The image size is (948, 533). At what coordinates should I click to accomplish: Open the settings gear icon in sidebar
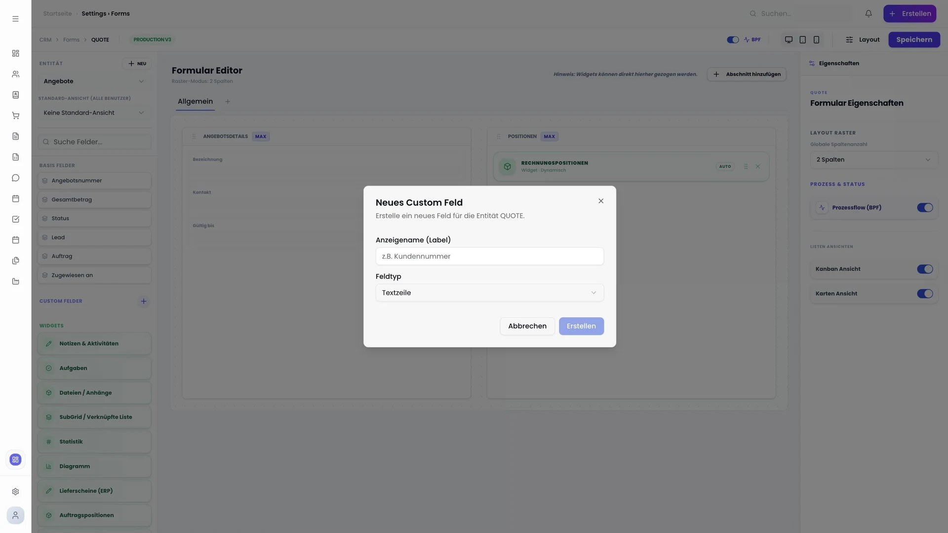click(15, 492)
